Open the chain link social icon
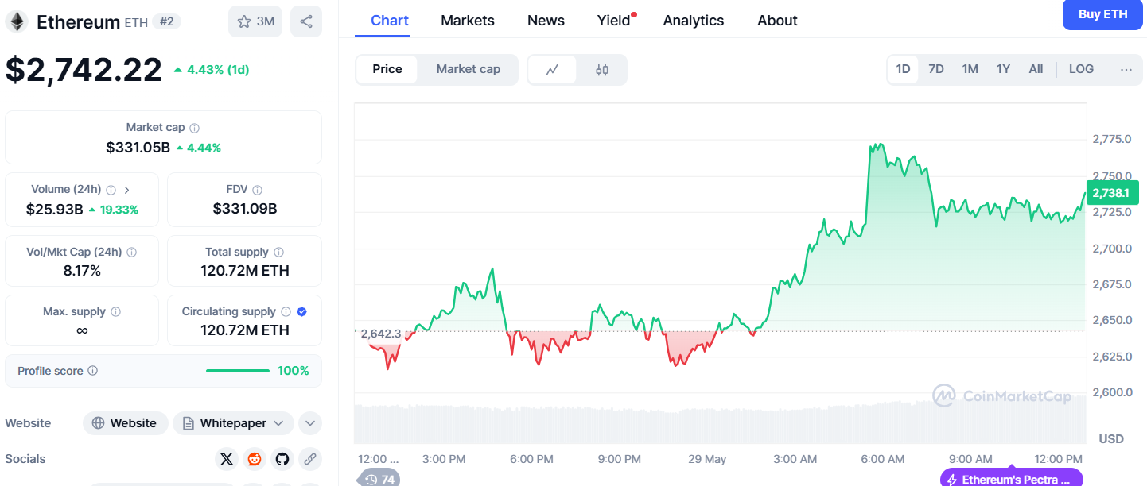The image size is (1147, 486). (309, 459)
